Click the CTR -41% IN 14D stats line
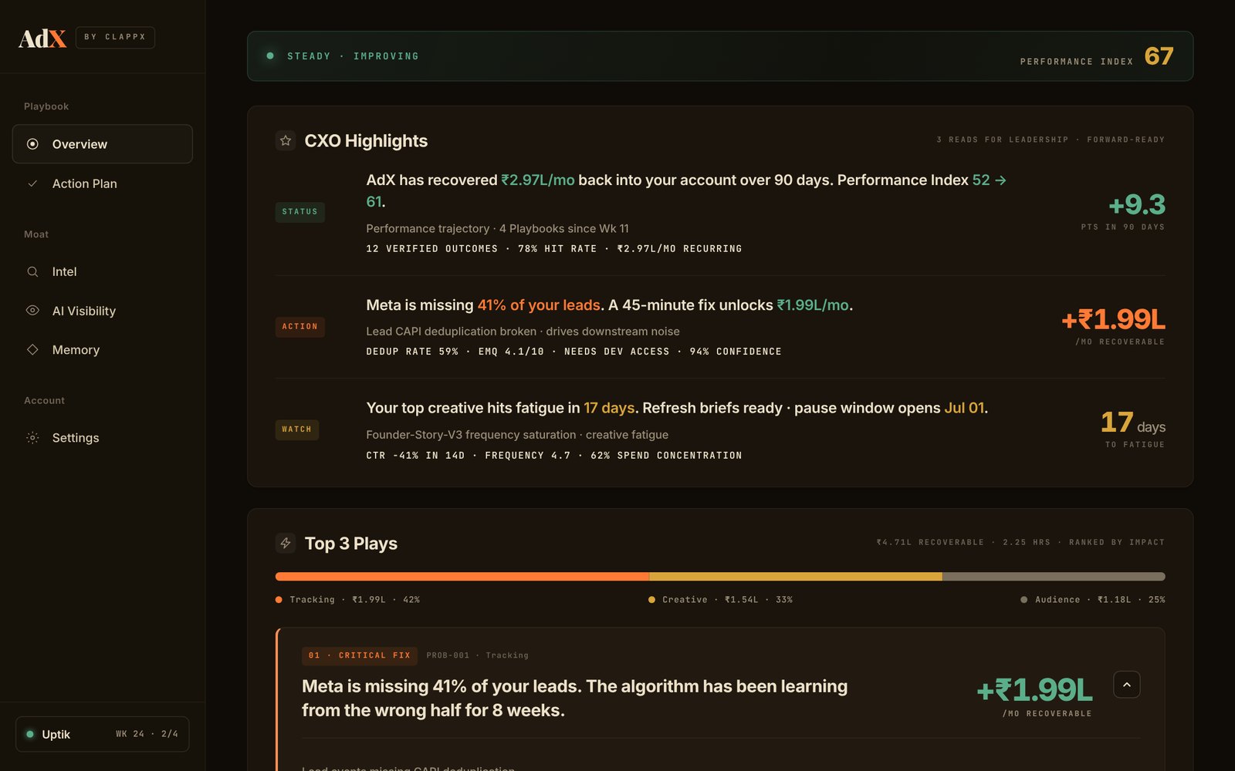Image resolution: width=1235 pixels, height=771 pixels. [554, 456]
